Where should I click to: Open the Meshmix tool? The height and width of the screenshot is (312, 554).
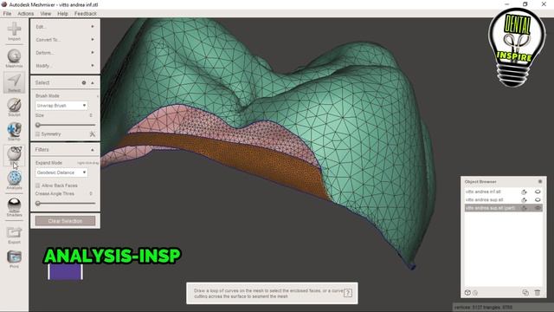point(14,58)
